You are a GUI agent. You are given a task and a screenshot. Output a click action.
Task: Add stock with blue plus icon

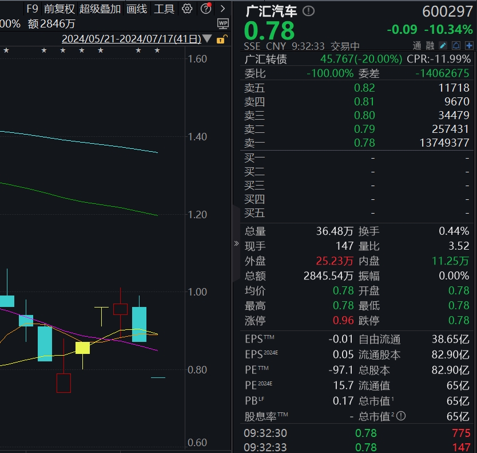(469, 46)
